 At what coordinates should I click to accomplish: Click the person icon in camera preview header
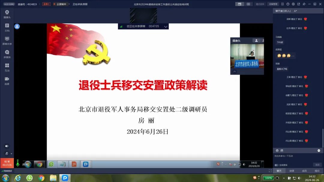click(x=256, y=41)
